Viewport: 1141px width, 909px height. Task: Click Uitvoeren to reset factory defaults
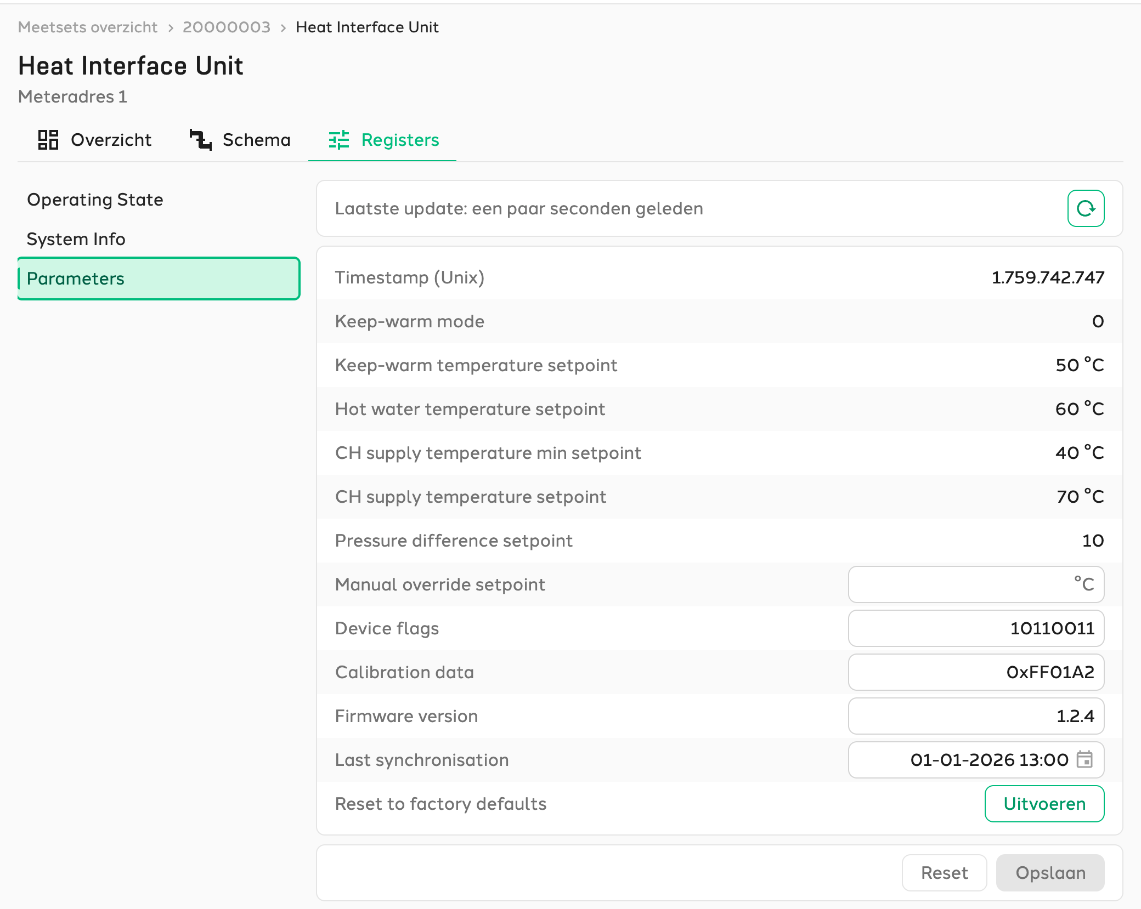1044,804
